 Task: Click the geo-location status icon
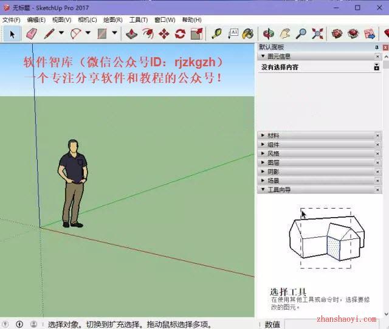pos(5,324)
